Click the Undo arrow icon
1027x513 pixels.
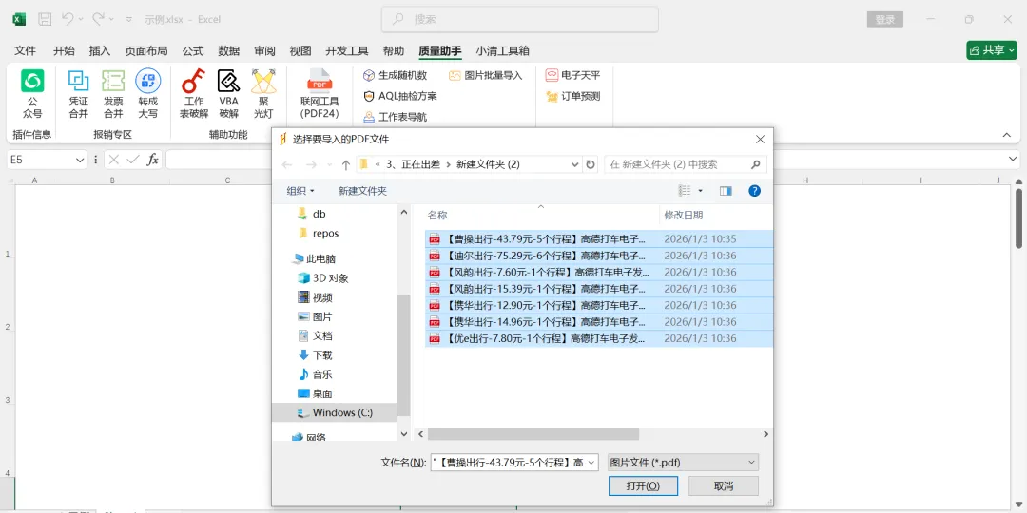68,19
